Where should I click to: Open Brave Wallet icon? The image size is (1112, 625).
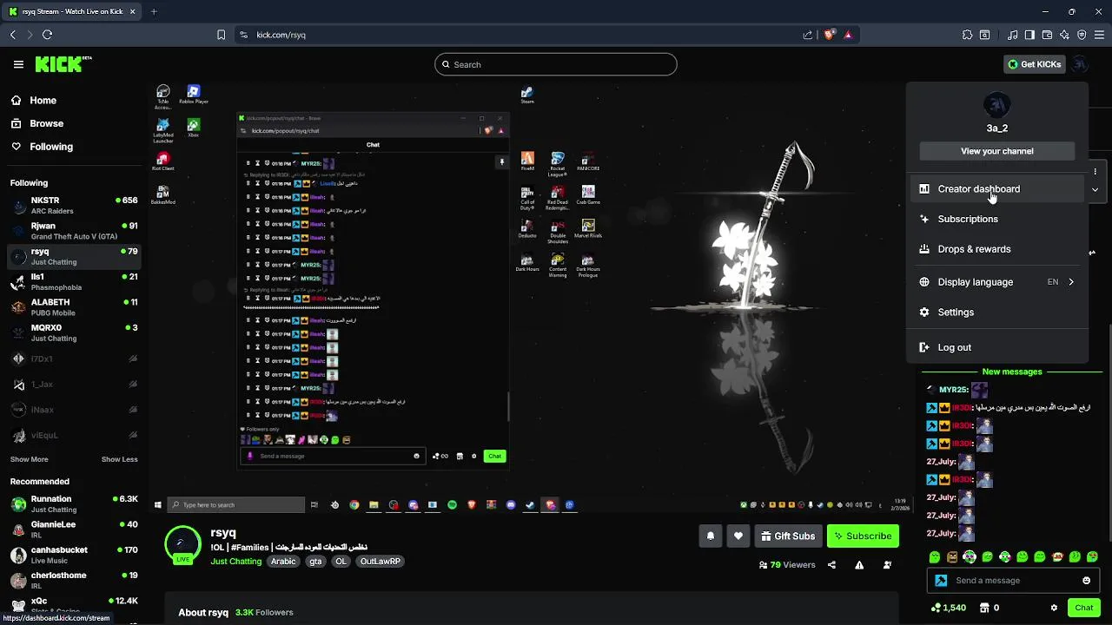tap(1047, 35)
